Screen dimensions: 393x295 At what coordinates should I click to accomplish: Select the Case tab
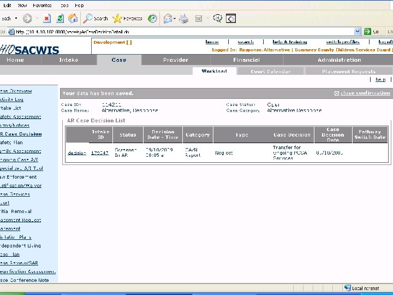point(119,60)
